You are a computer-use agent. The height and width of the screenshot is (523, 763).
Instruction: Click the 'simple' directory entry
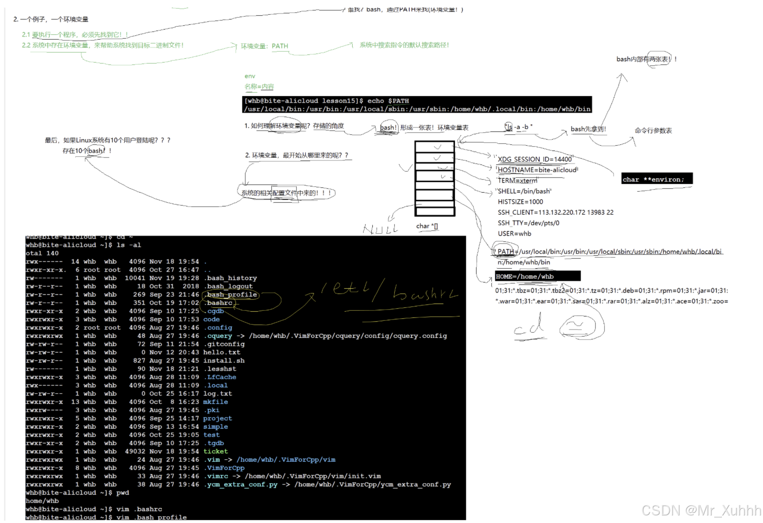coord(215,426)
